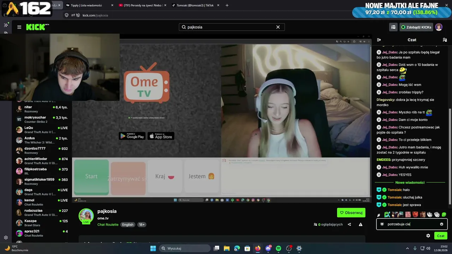Image resolution: width=452 pixels, height=254 pixels.
Task: Open the dags live channel
Action: coord(42,192)
